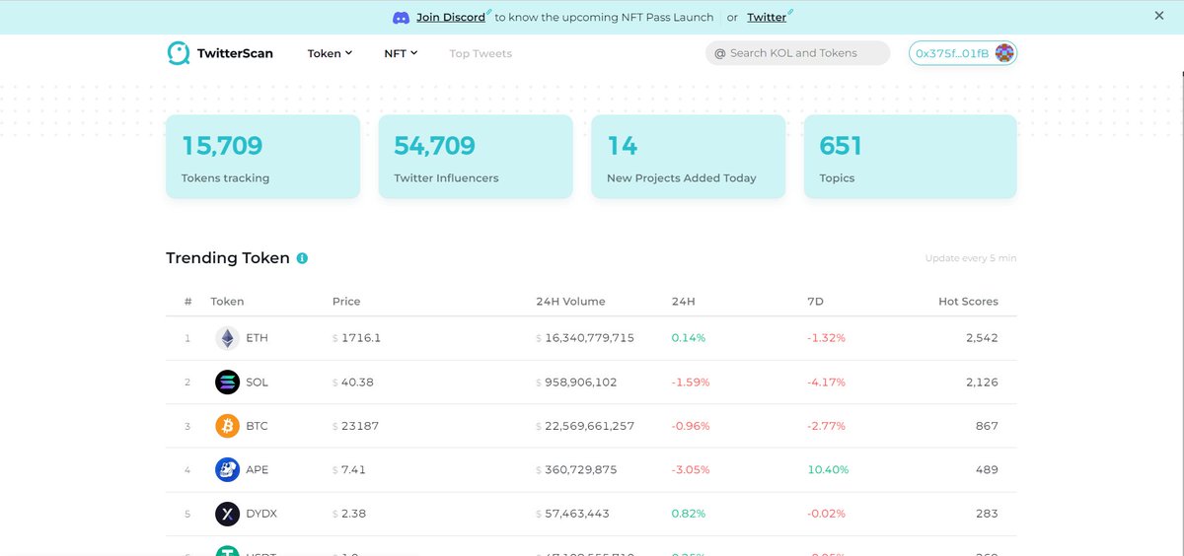Click ETH hot score 2,542

click(982, 338)
